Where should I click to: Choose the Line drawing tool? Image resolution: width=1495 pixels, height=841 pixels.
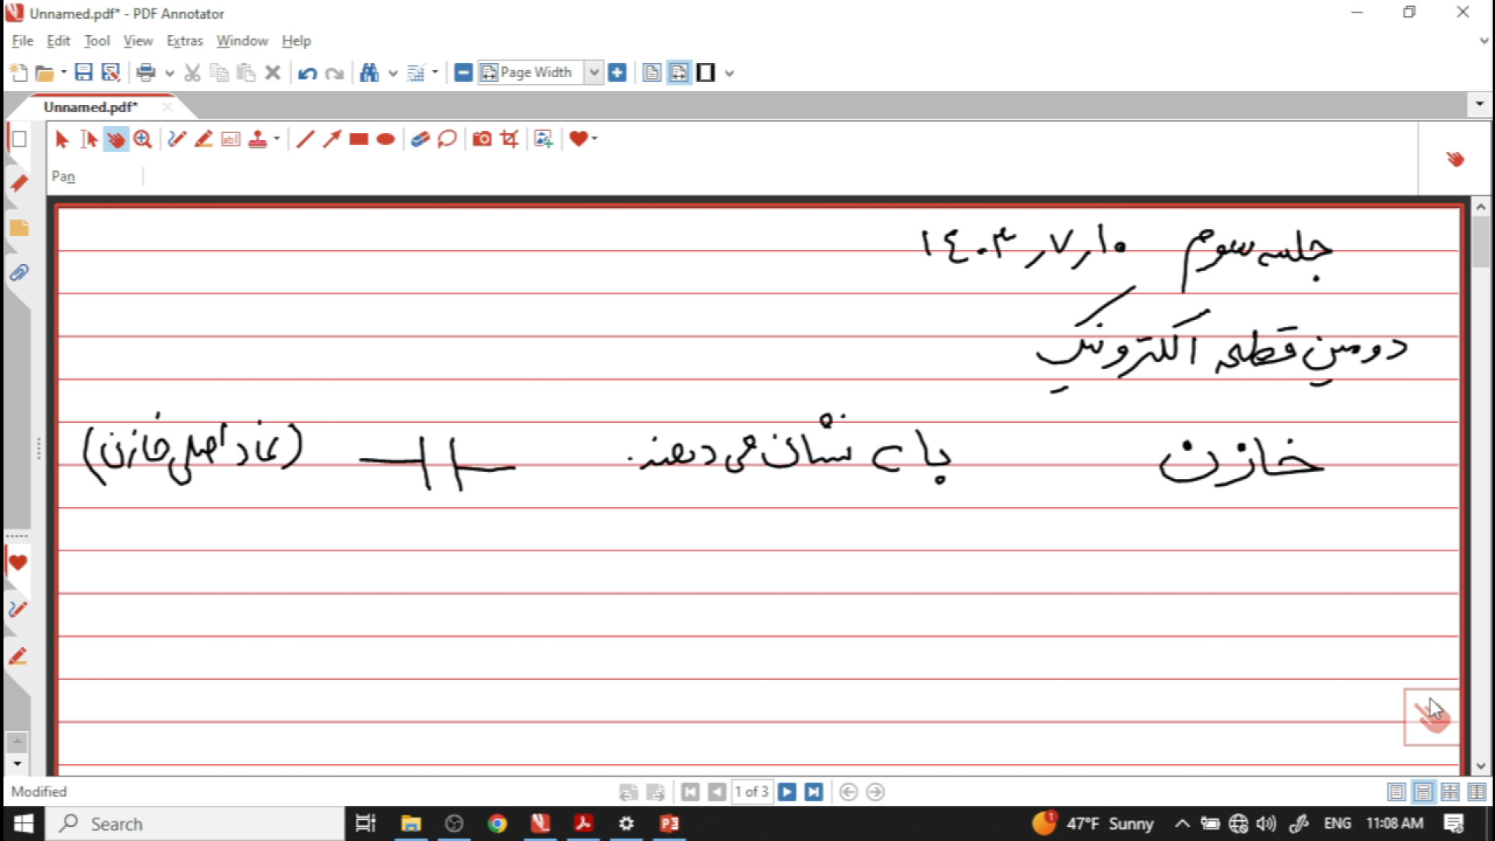[x=305, y=139]
